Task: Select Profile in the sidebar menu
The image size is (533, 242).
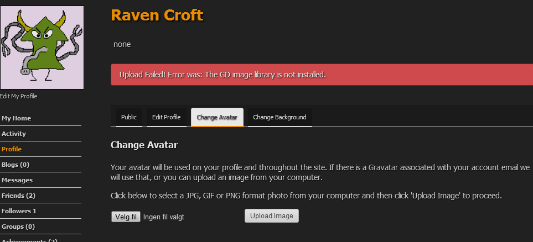Action: point(12,149)
